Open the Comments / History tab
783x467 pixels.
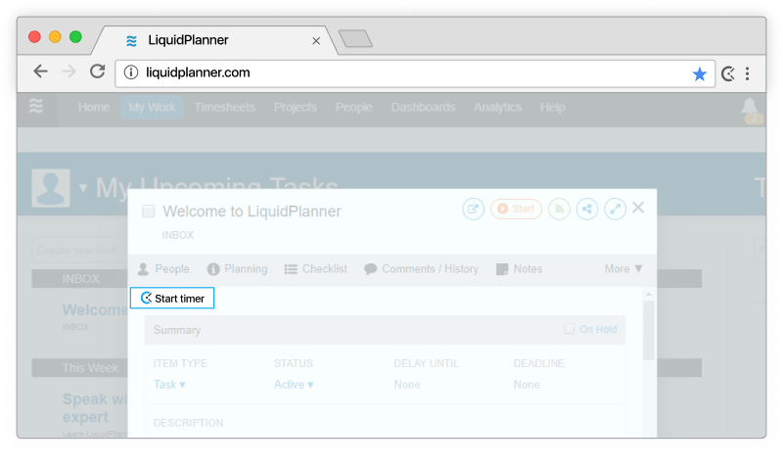pos(422,269)
